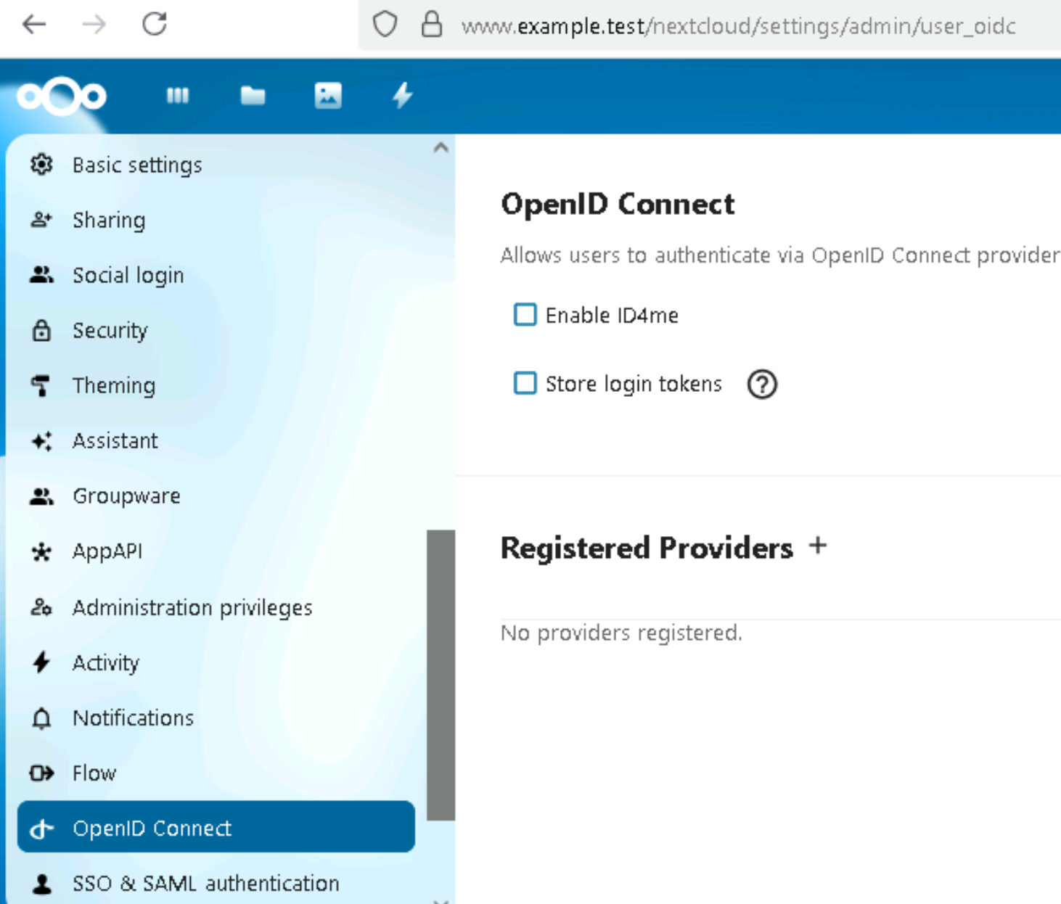Viewport: 1061px width, 904px height.
Task: Select Activity settings label
Action: (x=106, y=662)
